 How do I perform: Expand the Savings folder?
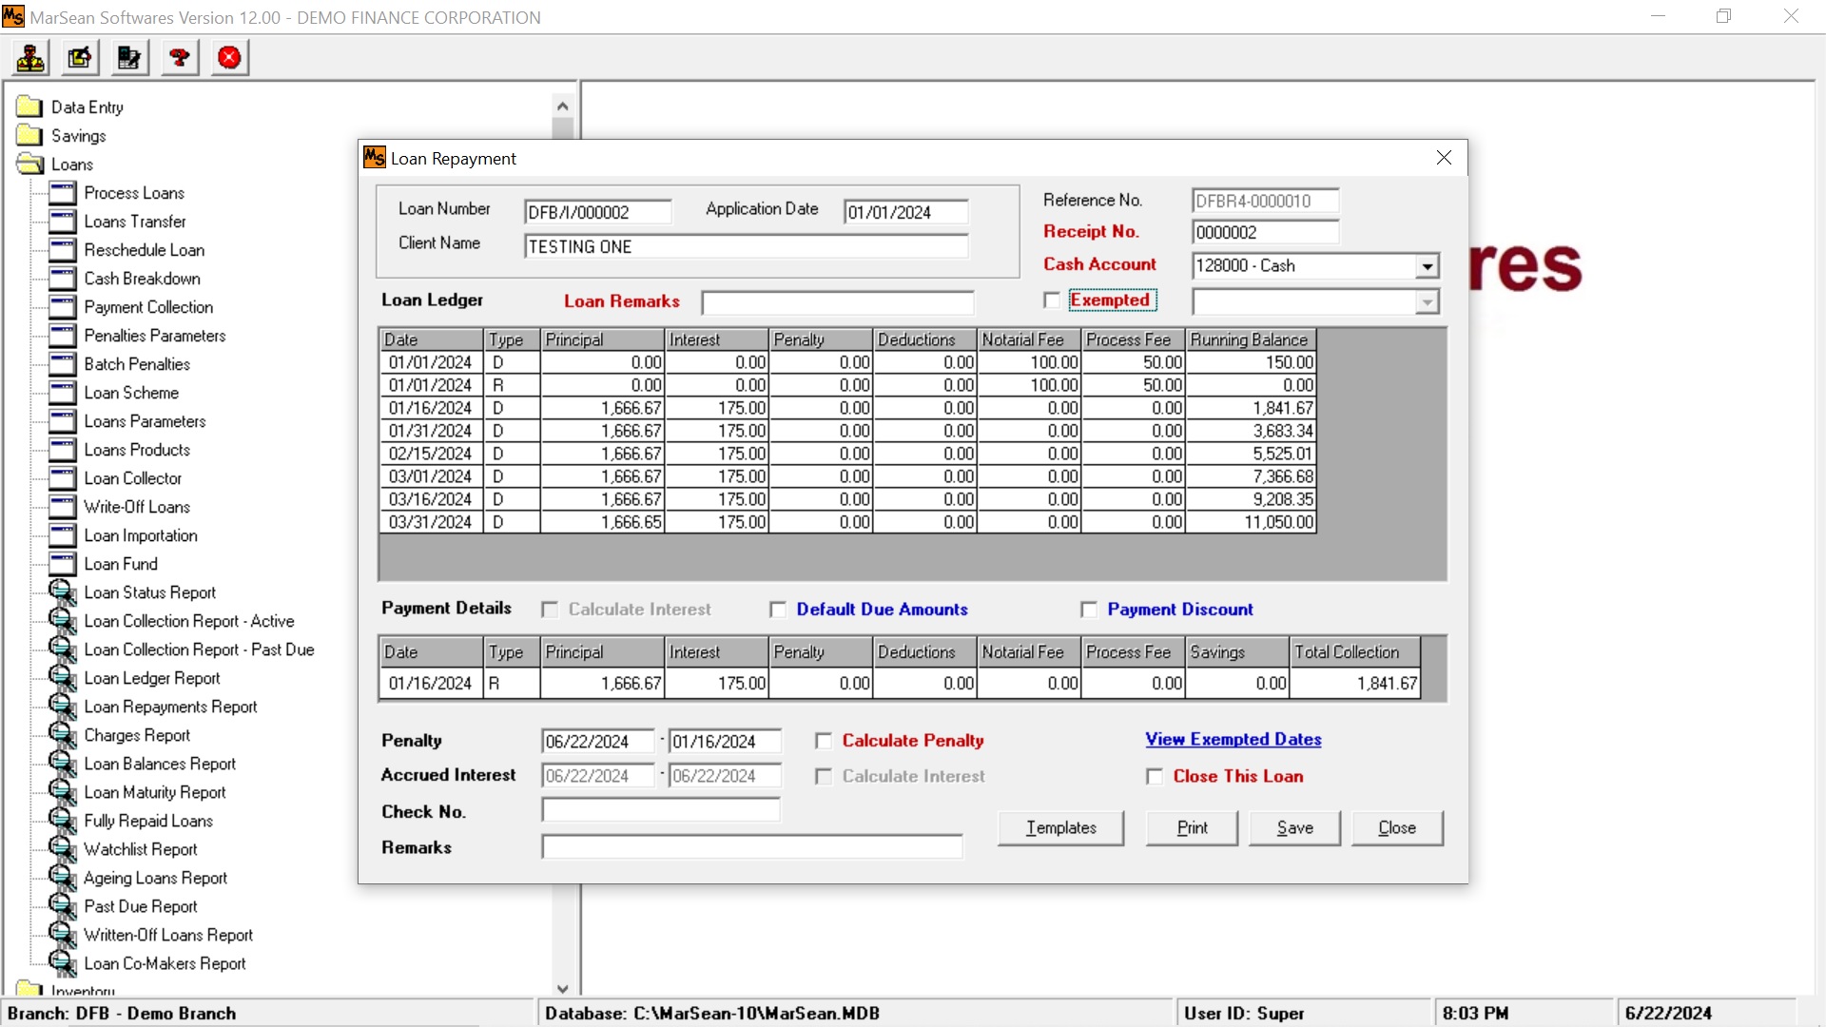coord(30,136)
